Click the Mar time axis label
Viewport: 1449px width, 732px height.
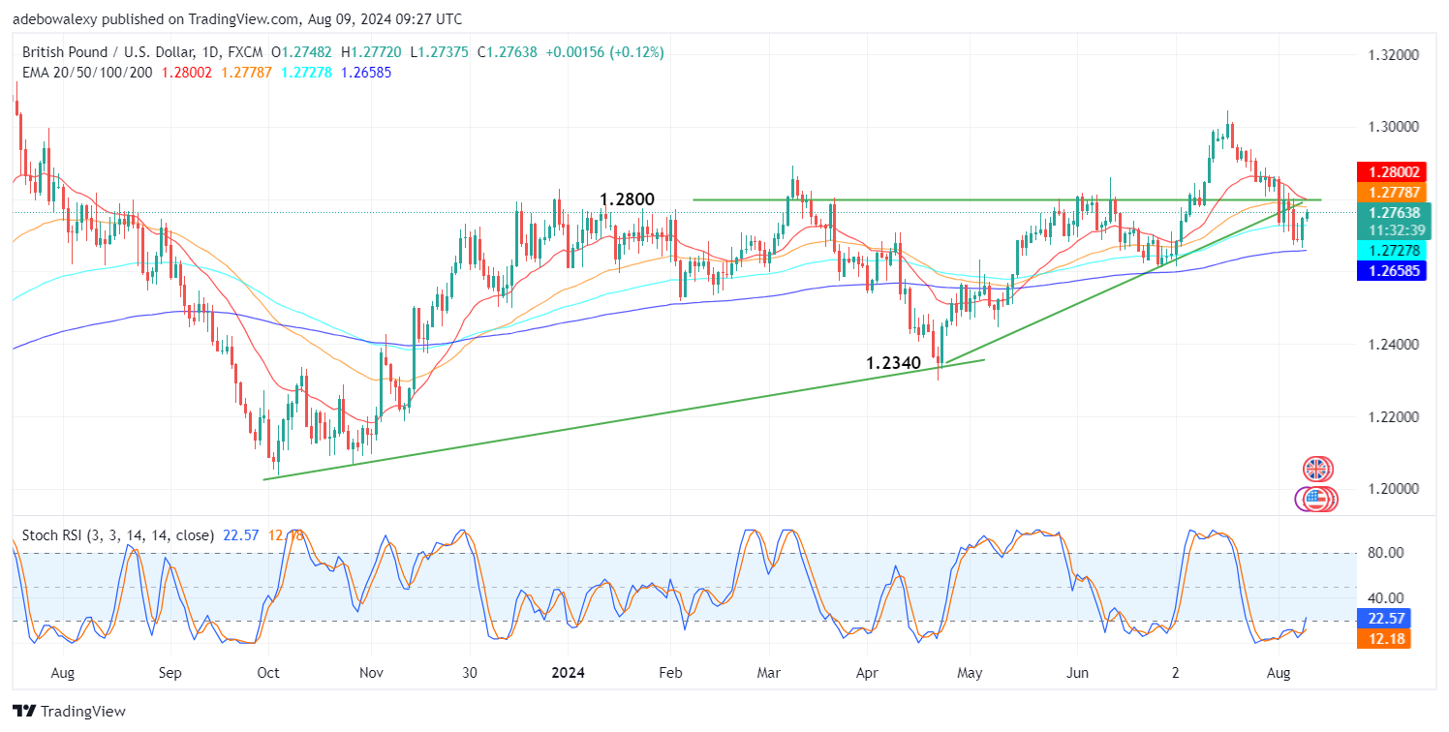pyautogui.click(x=769, y=672)
